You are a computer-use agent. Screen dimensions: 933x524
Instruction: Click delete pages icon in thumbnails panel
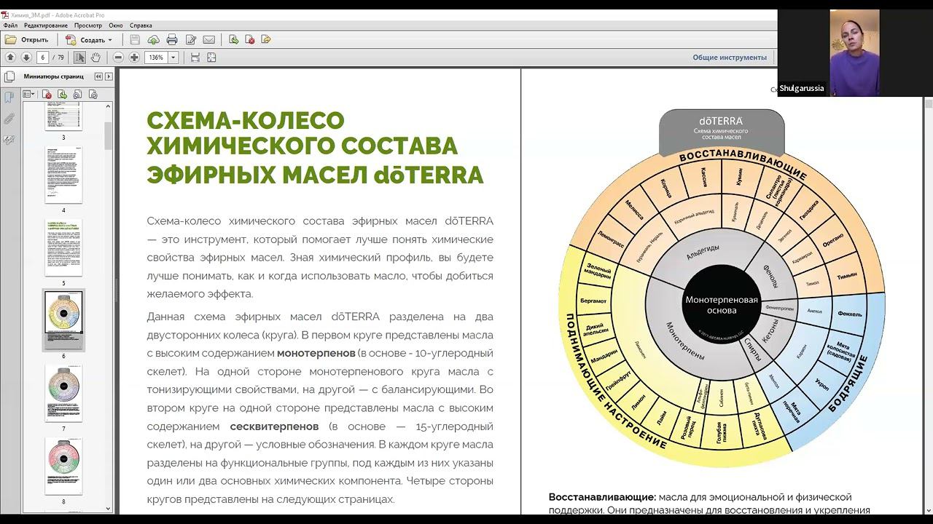(47, 94)
